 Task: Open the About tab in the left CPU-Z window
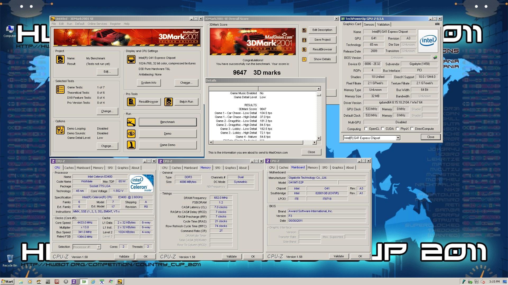[135, 168]
